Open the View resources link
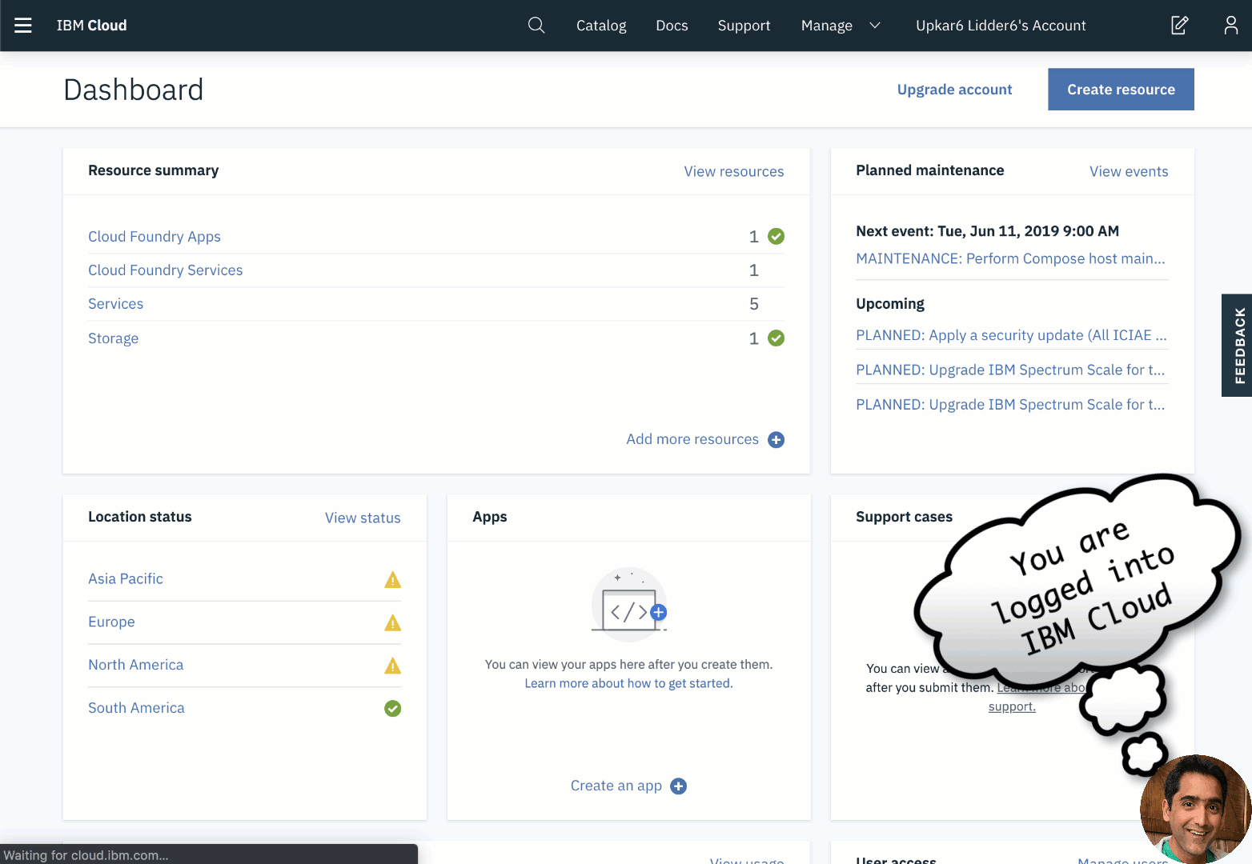This screenshot has height=864, width=1252. coord(733,171)
